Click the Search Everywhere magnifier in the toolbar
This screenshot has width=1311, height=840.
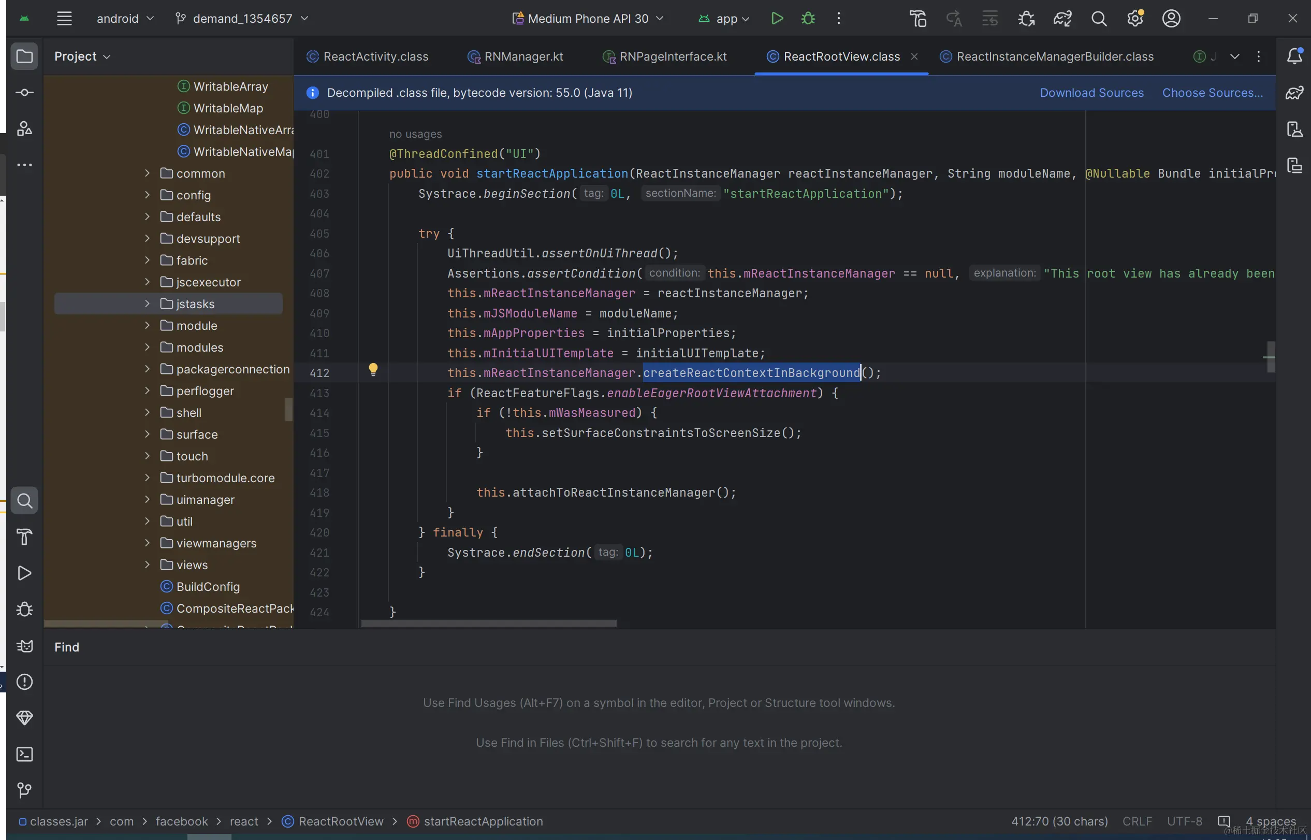pos(1099,19)
